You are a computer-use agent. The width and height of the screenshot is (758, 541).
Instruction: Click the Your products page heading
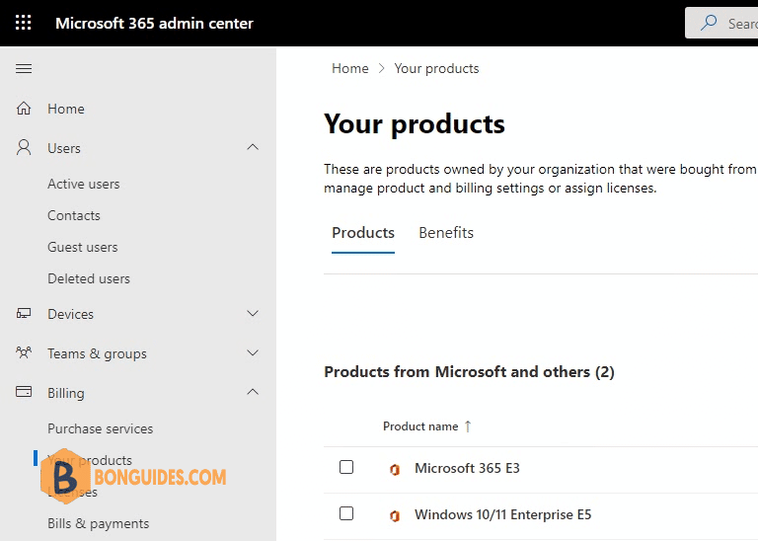pos(415,124)
